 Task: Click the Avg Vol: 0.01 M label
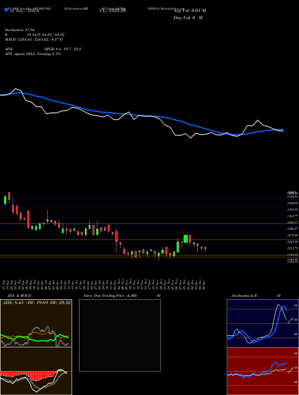[x=190, y=10]
